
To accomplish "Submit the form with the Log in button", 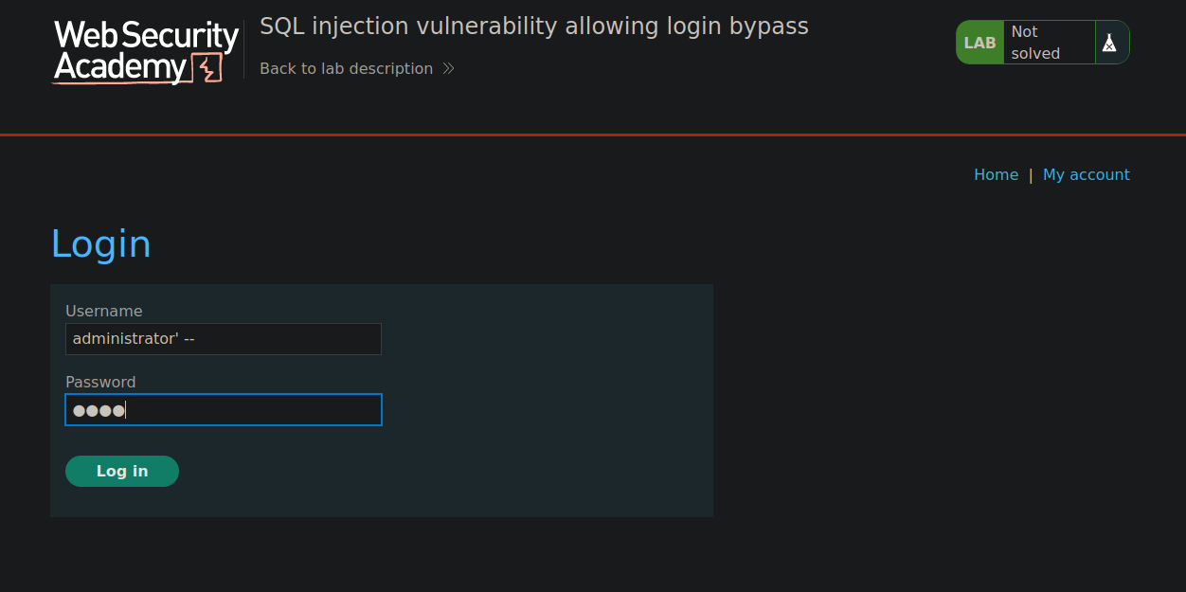I will [x=122, y=471].
